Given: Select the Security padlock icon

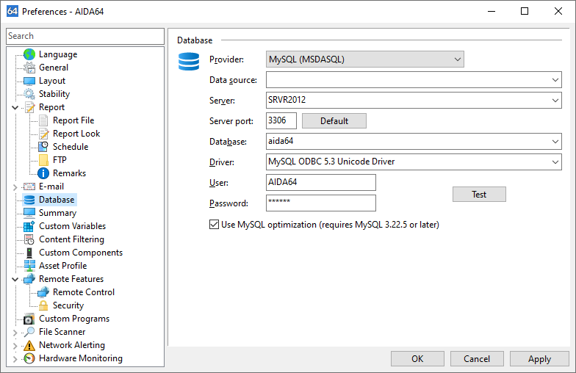Looking at the screenshot, I should point(43,305).
